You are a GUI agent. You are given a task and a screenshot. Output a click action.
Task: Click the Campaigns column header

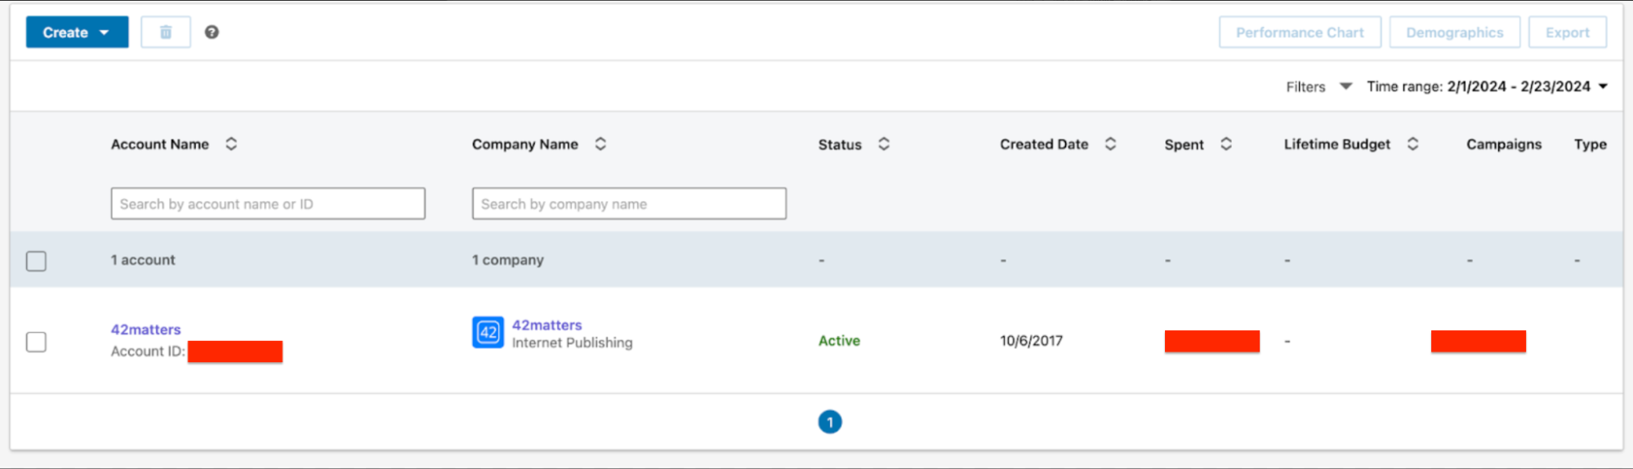[1504, 144]
